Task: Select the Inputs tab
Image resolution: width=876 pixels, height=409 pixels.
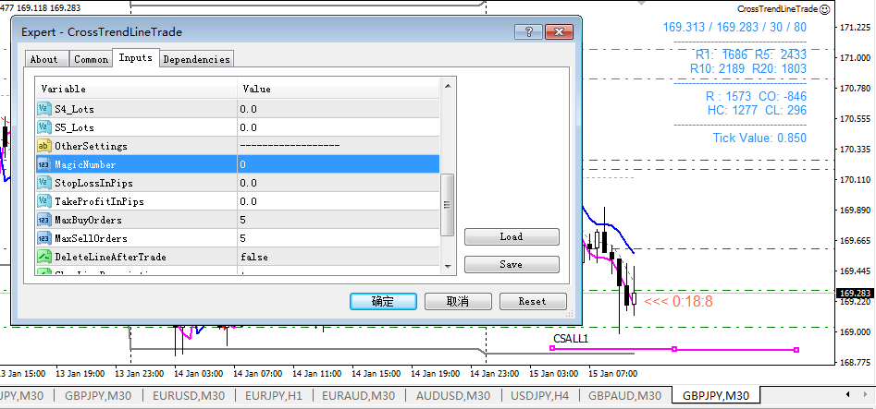Action: click(x=136, y=57)
